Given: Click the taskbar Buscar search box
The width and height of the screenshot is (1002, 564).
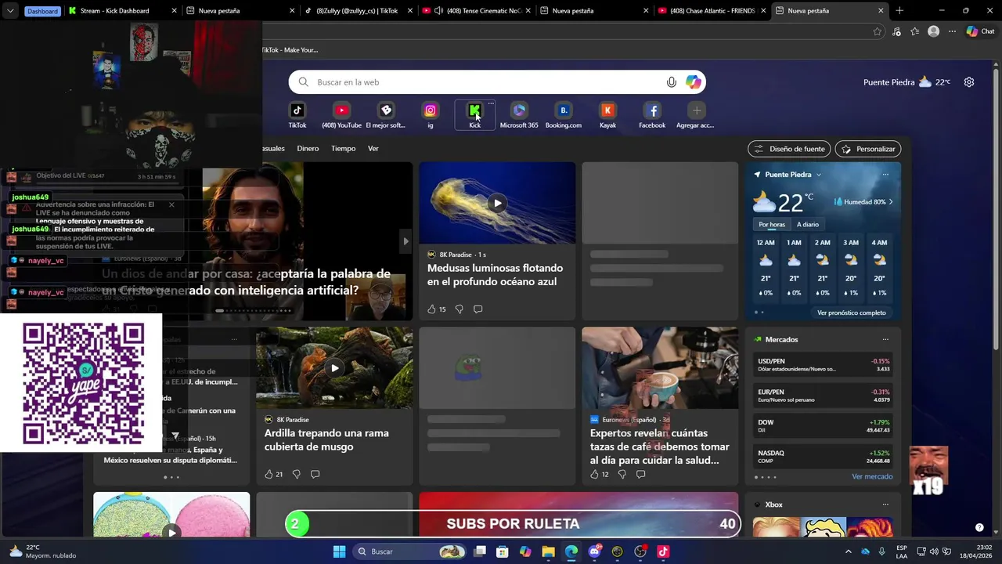Looking at the screenshot, I should 409,551.
